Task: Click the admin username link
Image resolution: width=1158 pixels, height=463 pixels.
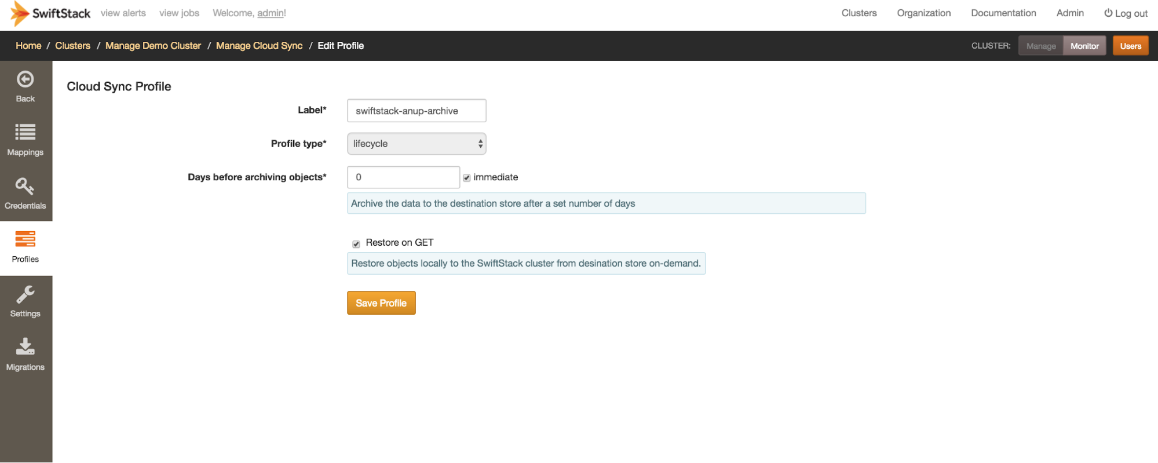Action: click(271, 13)
